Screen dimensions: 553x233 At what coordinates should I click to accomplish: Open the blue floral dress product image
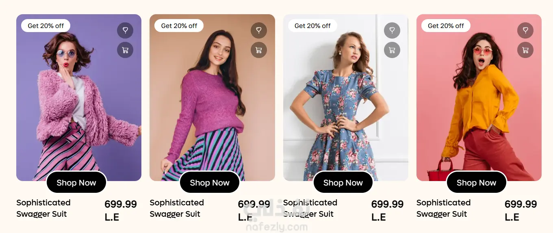pos(345,106)
